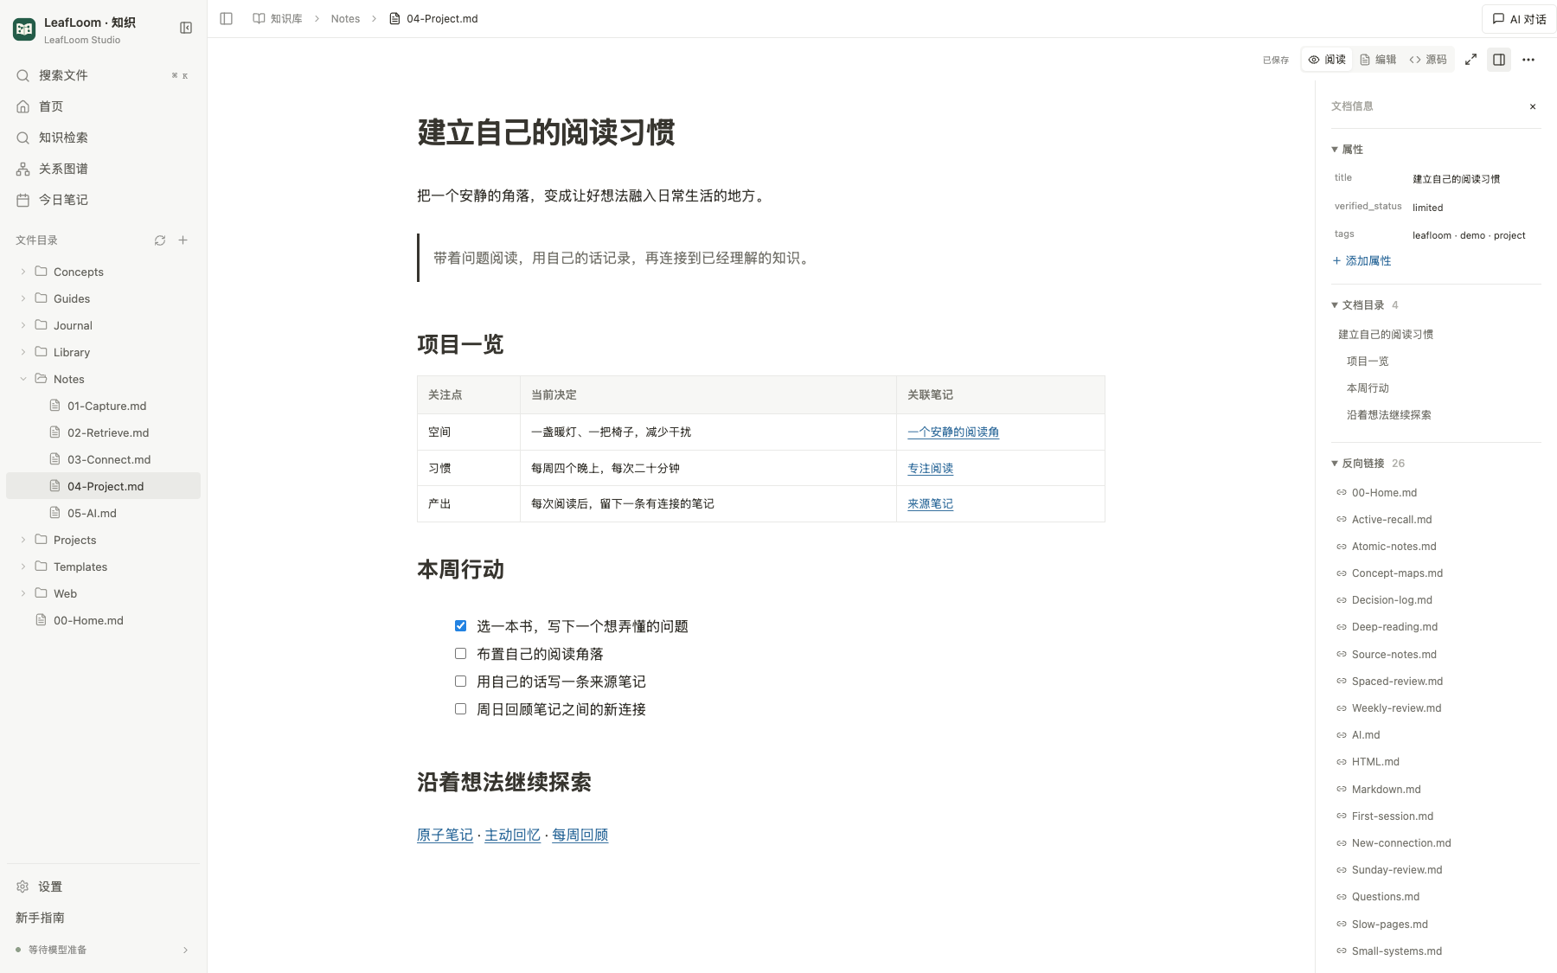This screenshot has height=973, width=1557.
Task: Switch to 源码 source mode
Action: click(x=1428, y=60)
